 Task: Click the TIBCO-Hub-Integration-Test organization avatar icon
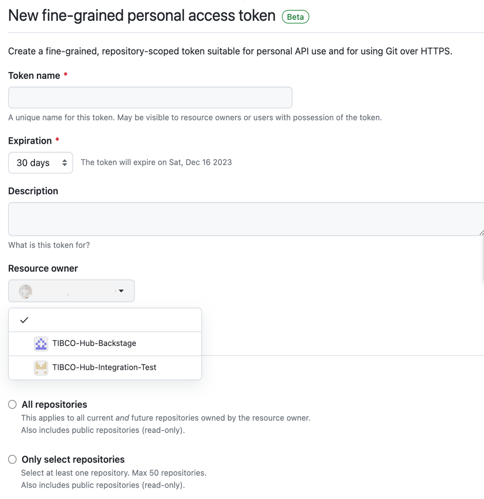pyautogui.click(x=41, y=368)
